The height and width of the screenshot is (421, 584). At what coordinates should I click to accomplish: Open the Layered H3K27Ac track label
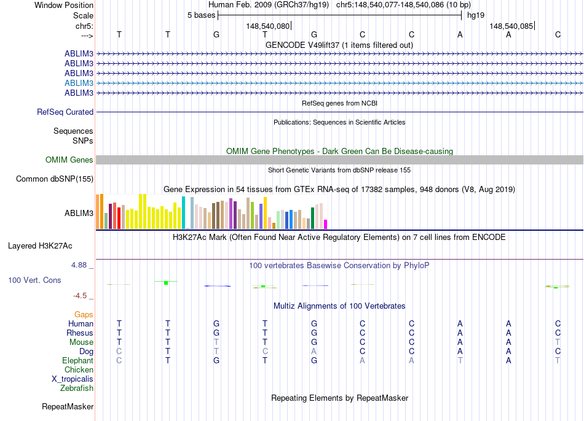40,246
